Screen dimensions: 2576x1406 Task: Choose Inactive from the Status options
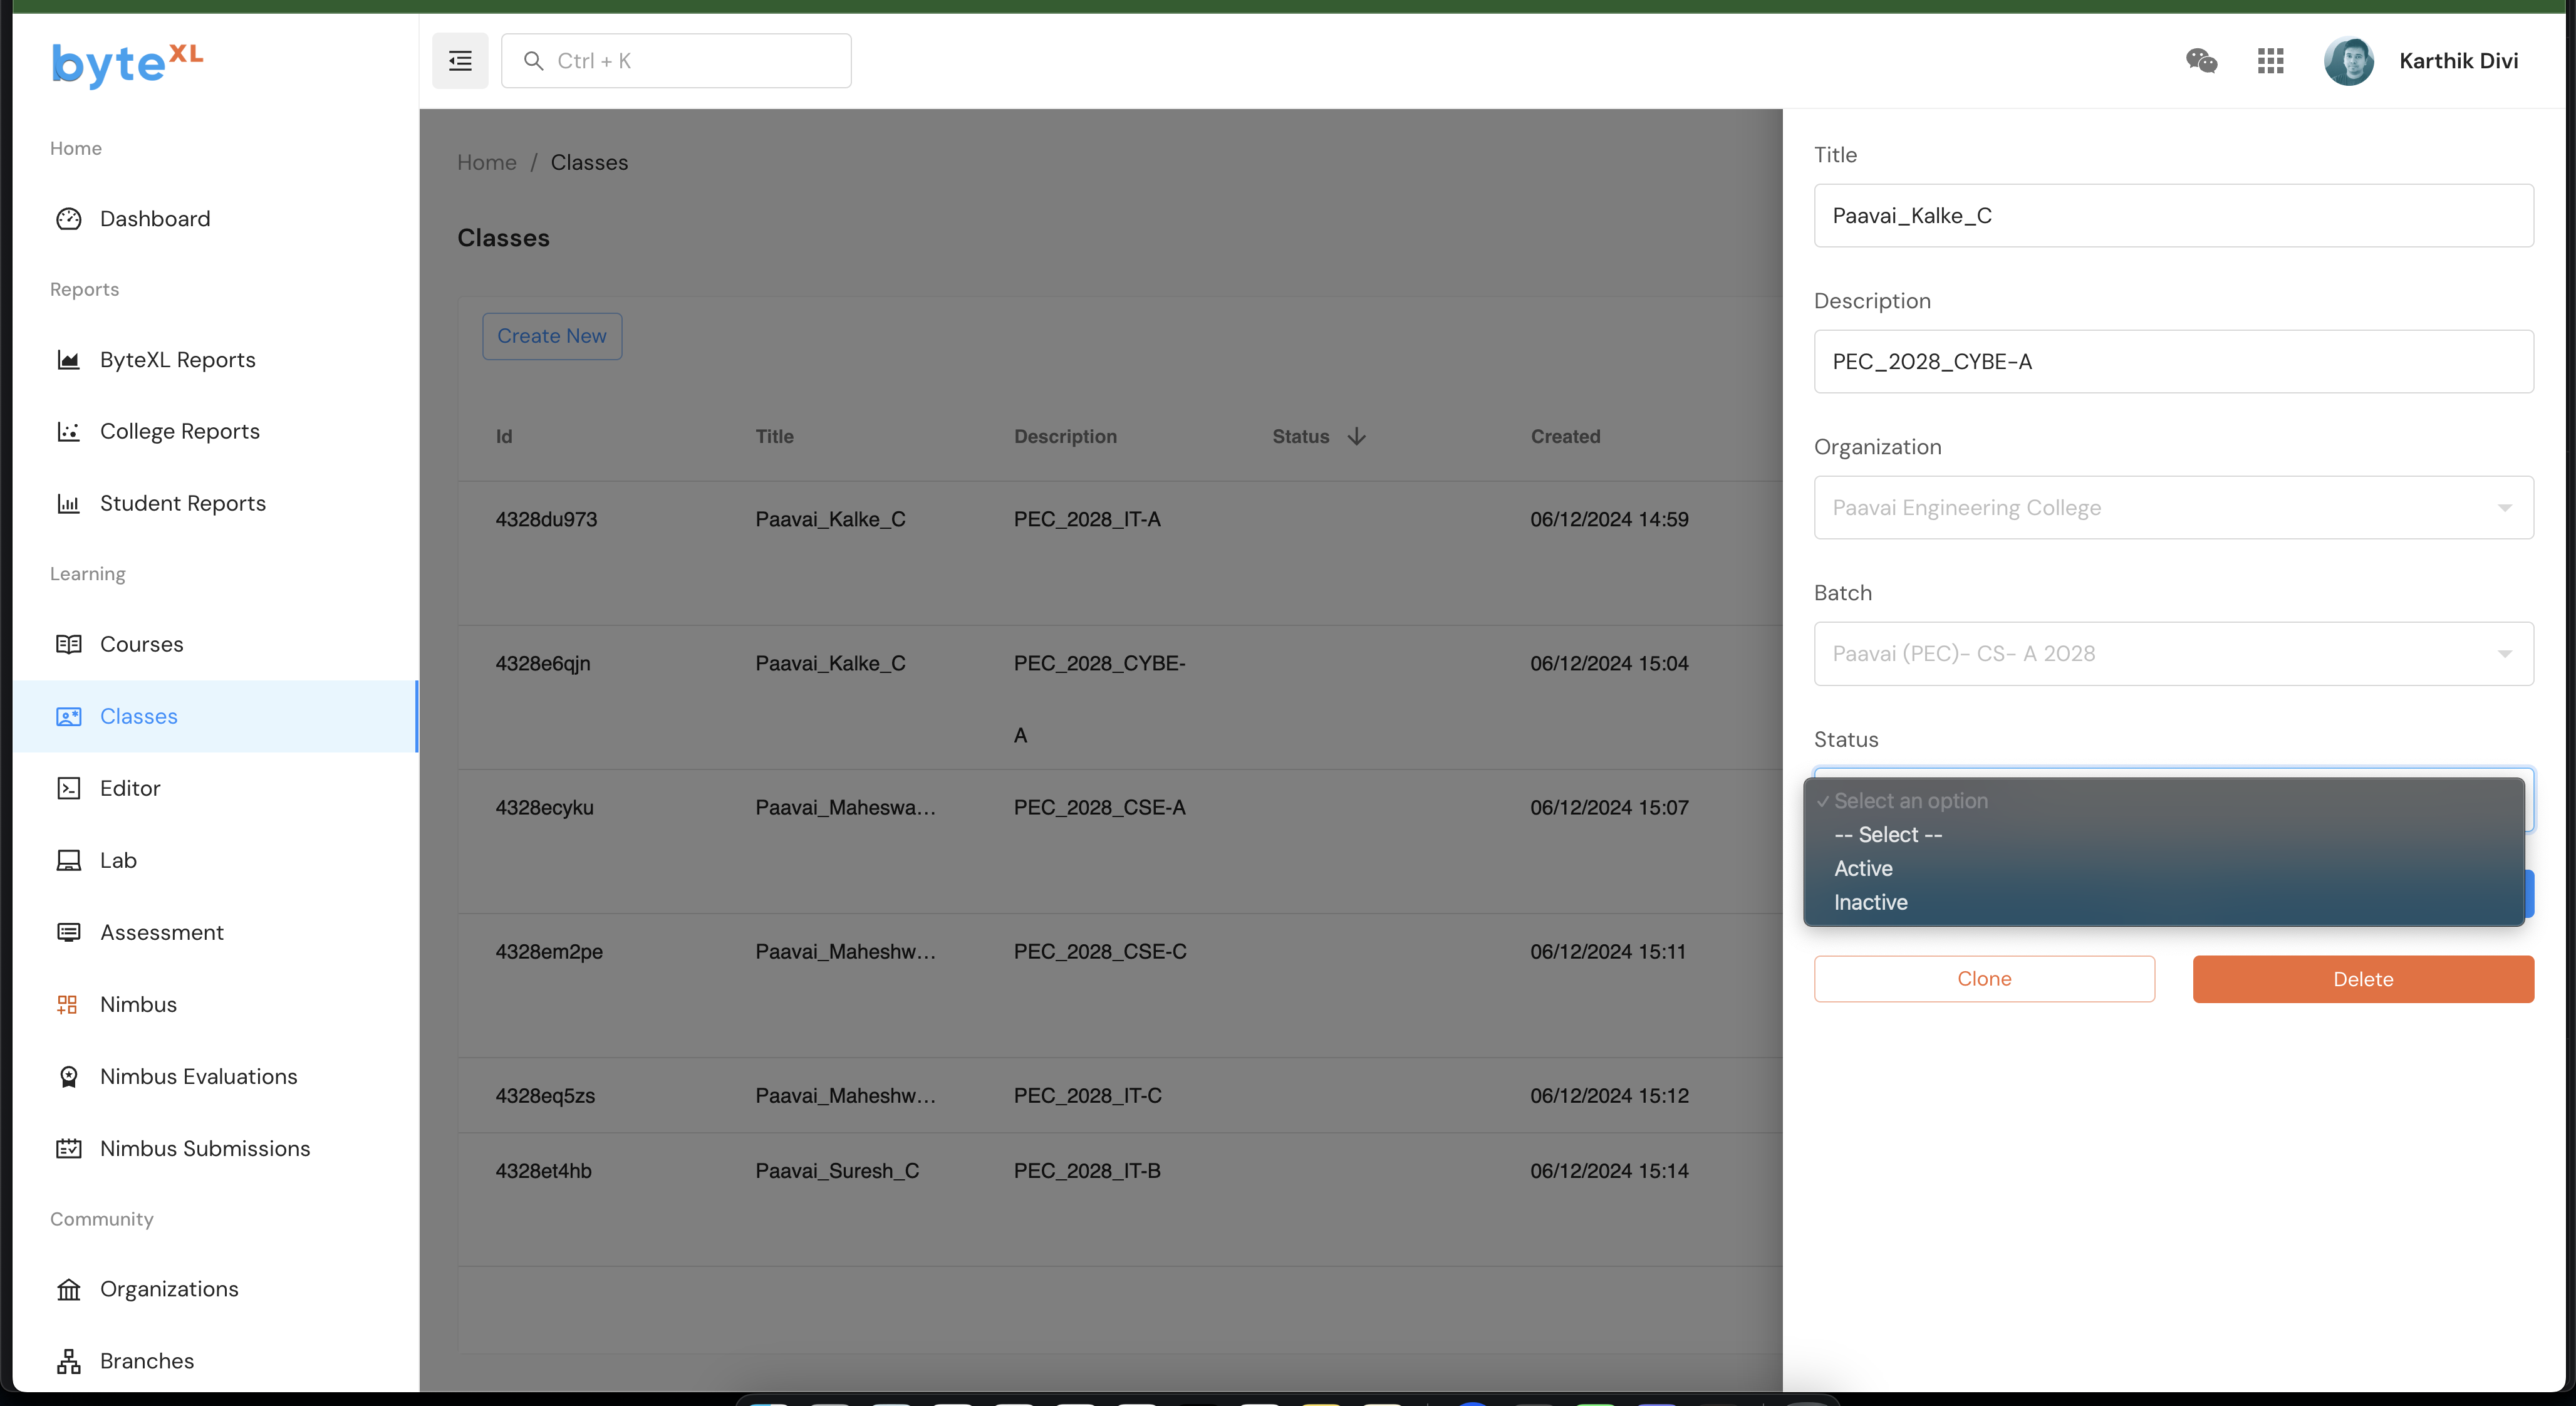(x=1870, y=902)
